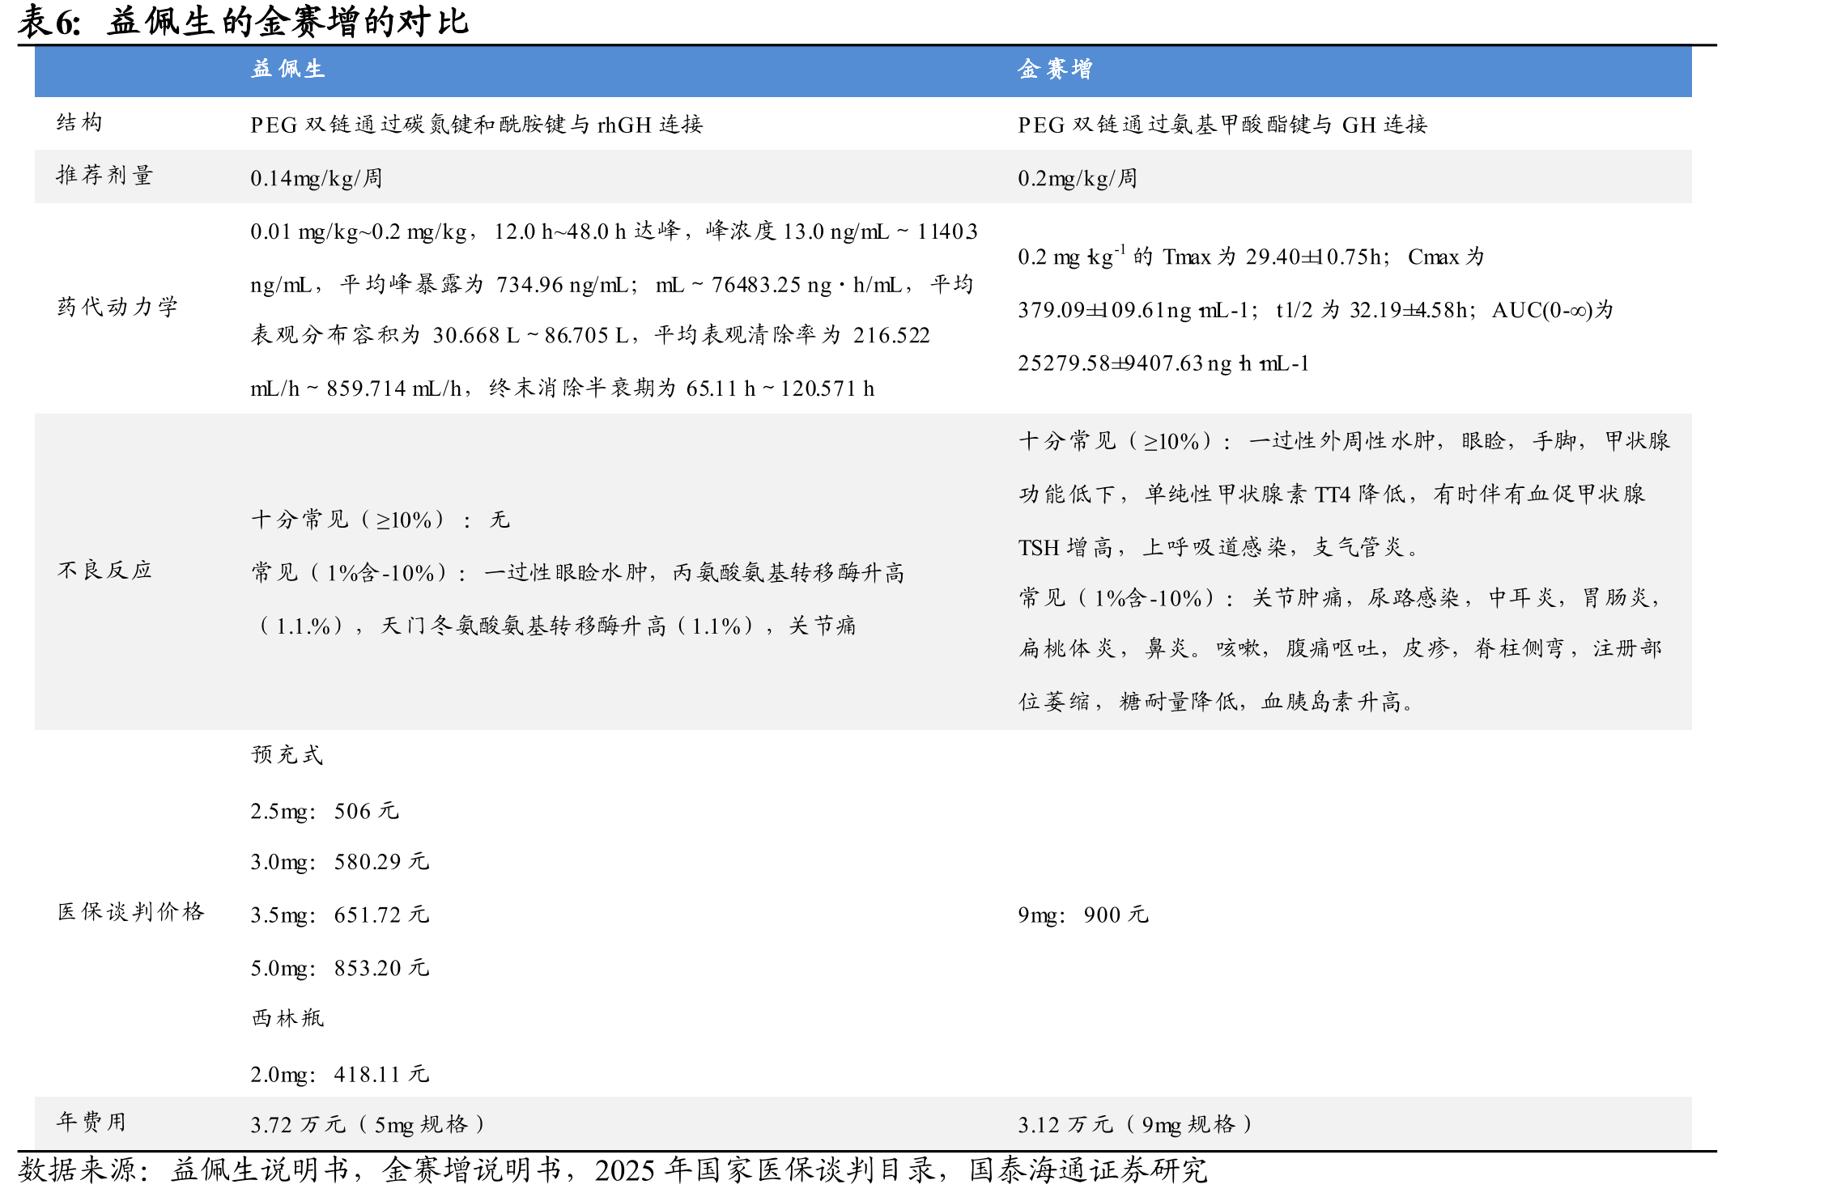Click the line '十分常见（≥10%）： 无'
Screen dimensions: 1841x1197
coord(381,520)
